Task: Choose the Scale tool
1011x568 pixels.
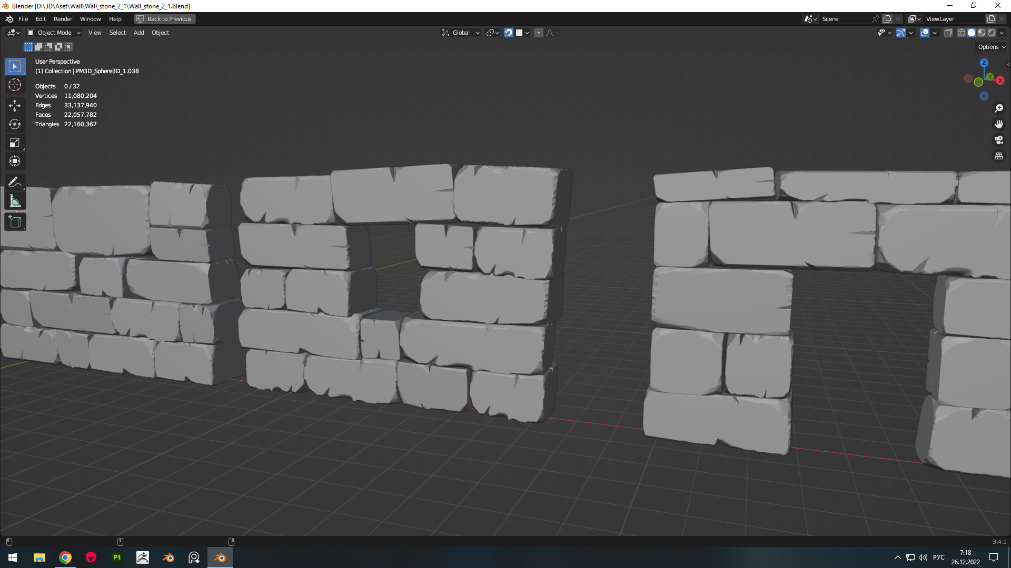Action: click(x=15, y=143)
